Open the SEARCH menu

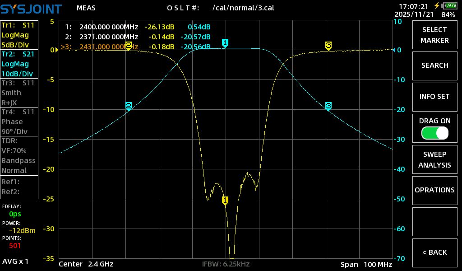pos(434,65)
